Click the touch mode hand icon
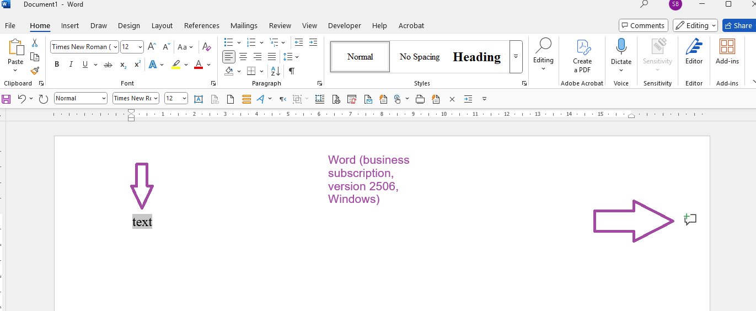The height and width of the screenshot is (311, 756). 398,99
